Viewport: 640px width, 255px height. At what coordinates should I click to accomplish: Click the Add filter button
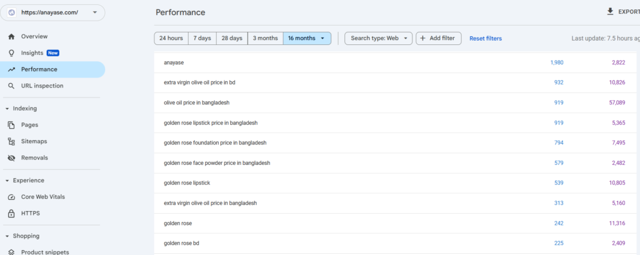coord(440,39)
